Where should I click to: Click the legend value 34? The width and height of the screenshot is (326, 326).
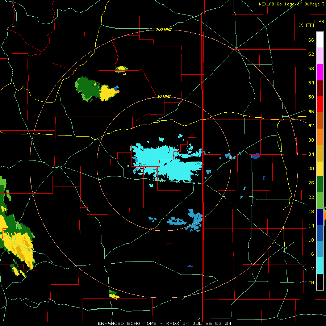click(311, 154)
